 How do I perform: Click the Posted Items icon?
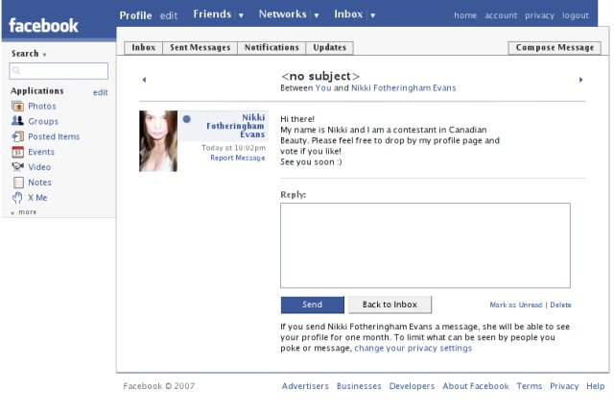tap(17, 136)
